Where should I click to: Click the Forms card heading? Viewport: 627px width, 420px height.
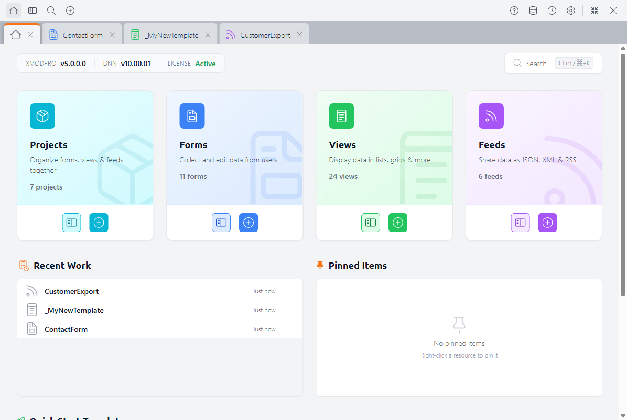(x=193, y=145)
